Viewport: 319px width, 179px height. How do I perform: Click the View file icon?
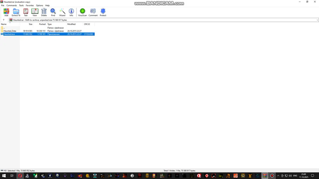(35, 12)
